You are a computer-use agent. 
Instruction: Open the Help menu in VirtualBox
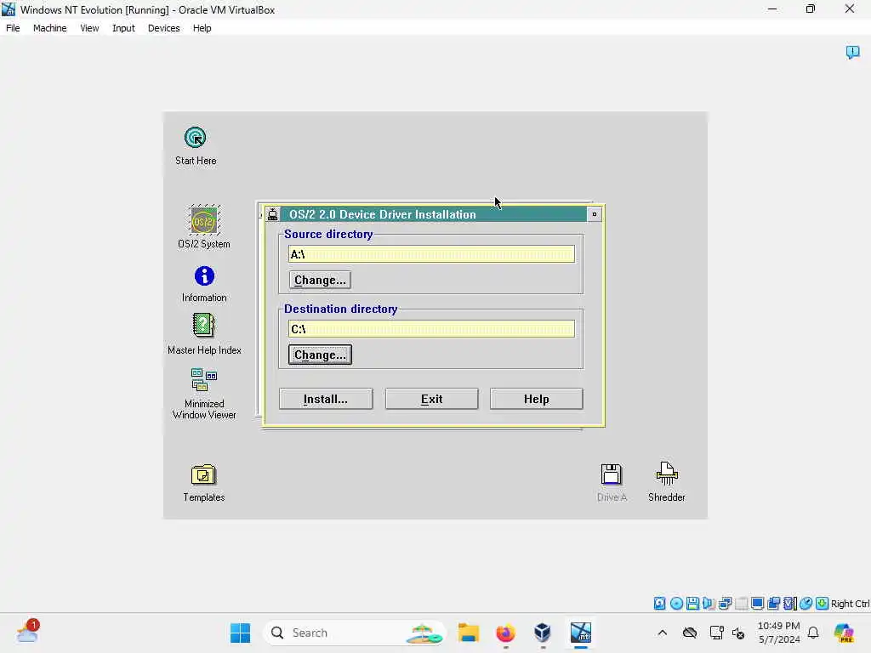coord(202,28)
